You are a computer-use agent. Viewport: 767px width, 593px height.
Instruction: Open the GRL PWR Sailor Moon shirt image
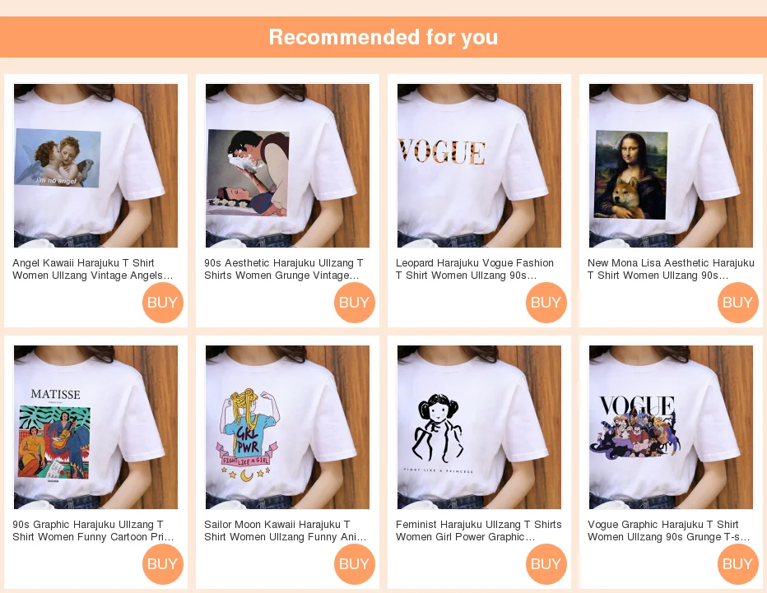(x=288, y=428)
